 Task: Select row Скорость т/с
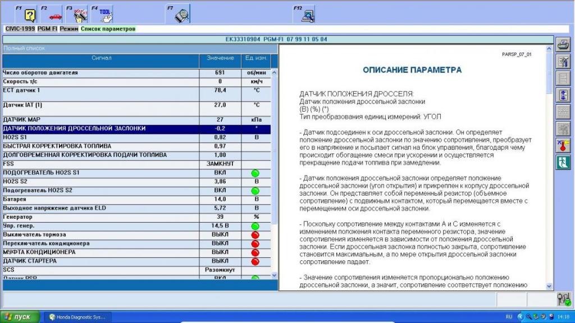point(136,81)
